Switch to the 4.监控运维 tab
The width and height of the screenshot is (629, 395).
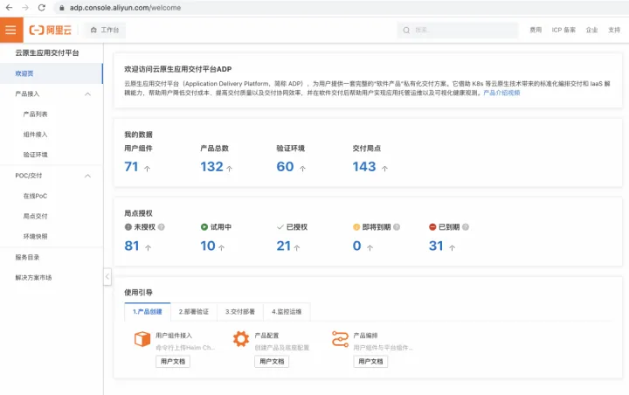coord(287,311)
